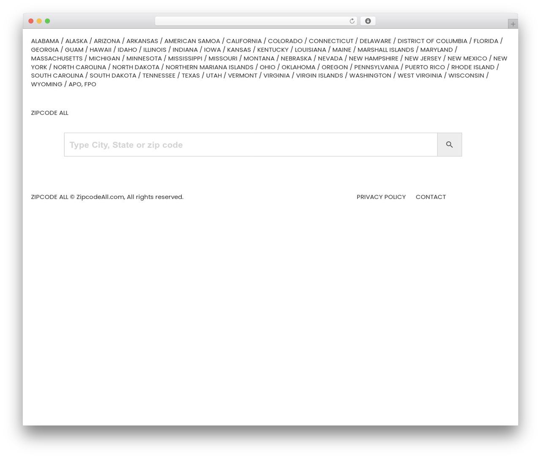Visit the TEXAS link
The width and height of the screenshot is (541, 458).
[191, 76]
